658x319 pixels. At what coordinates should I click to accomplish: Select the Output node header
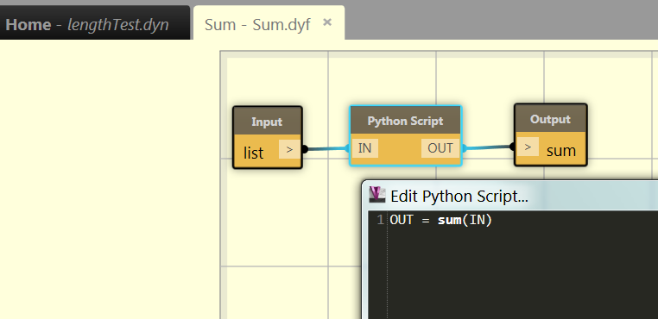click(x=550, y=119)
